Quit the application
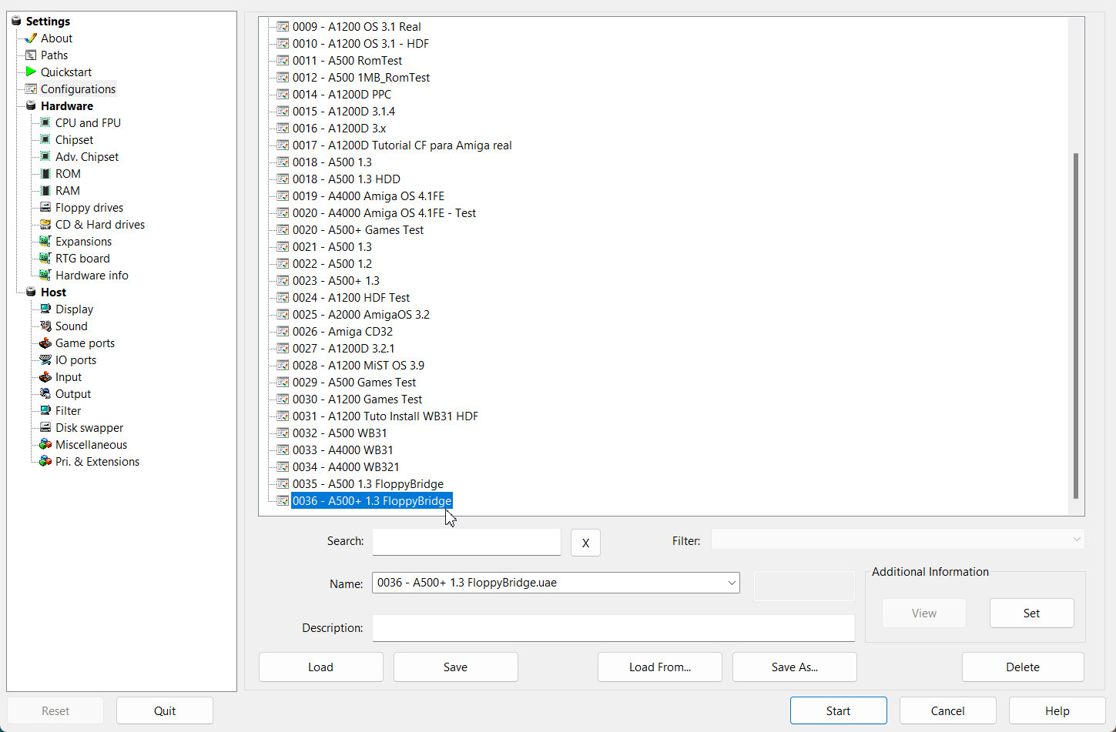 click(165, 711)
